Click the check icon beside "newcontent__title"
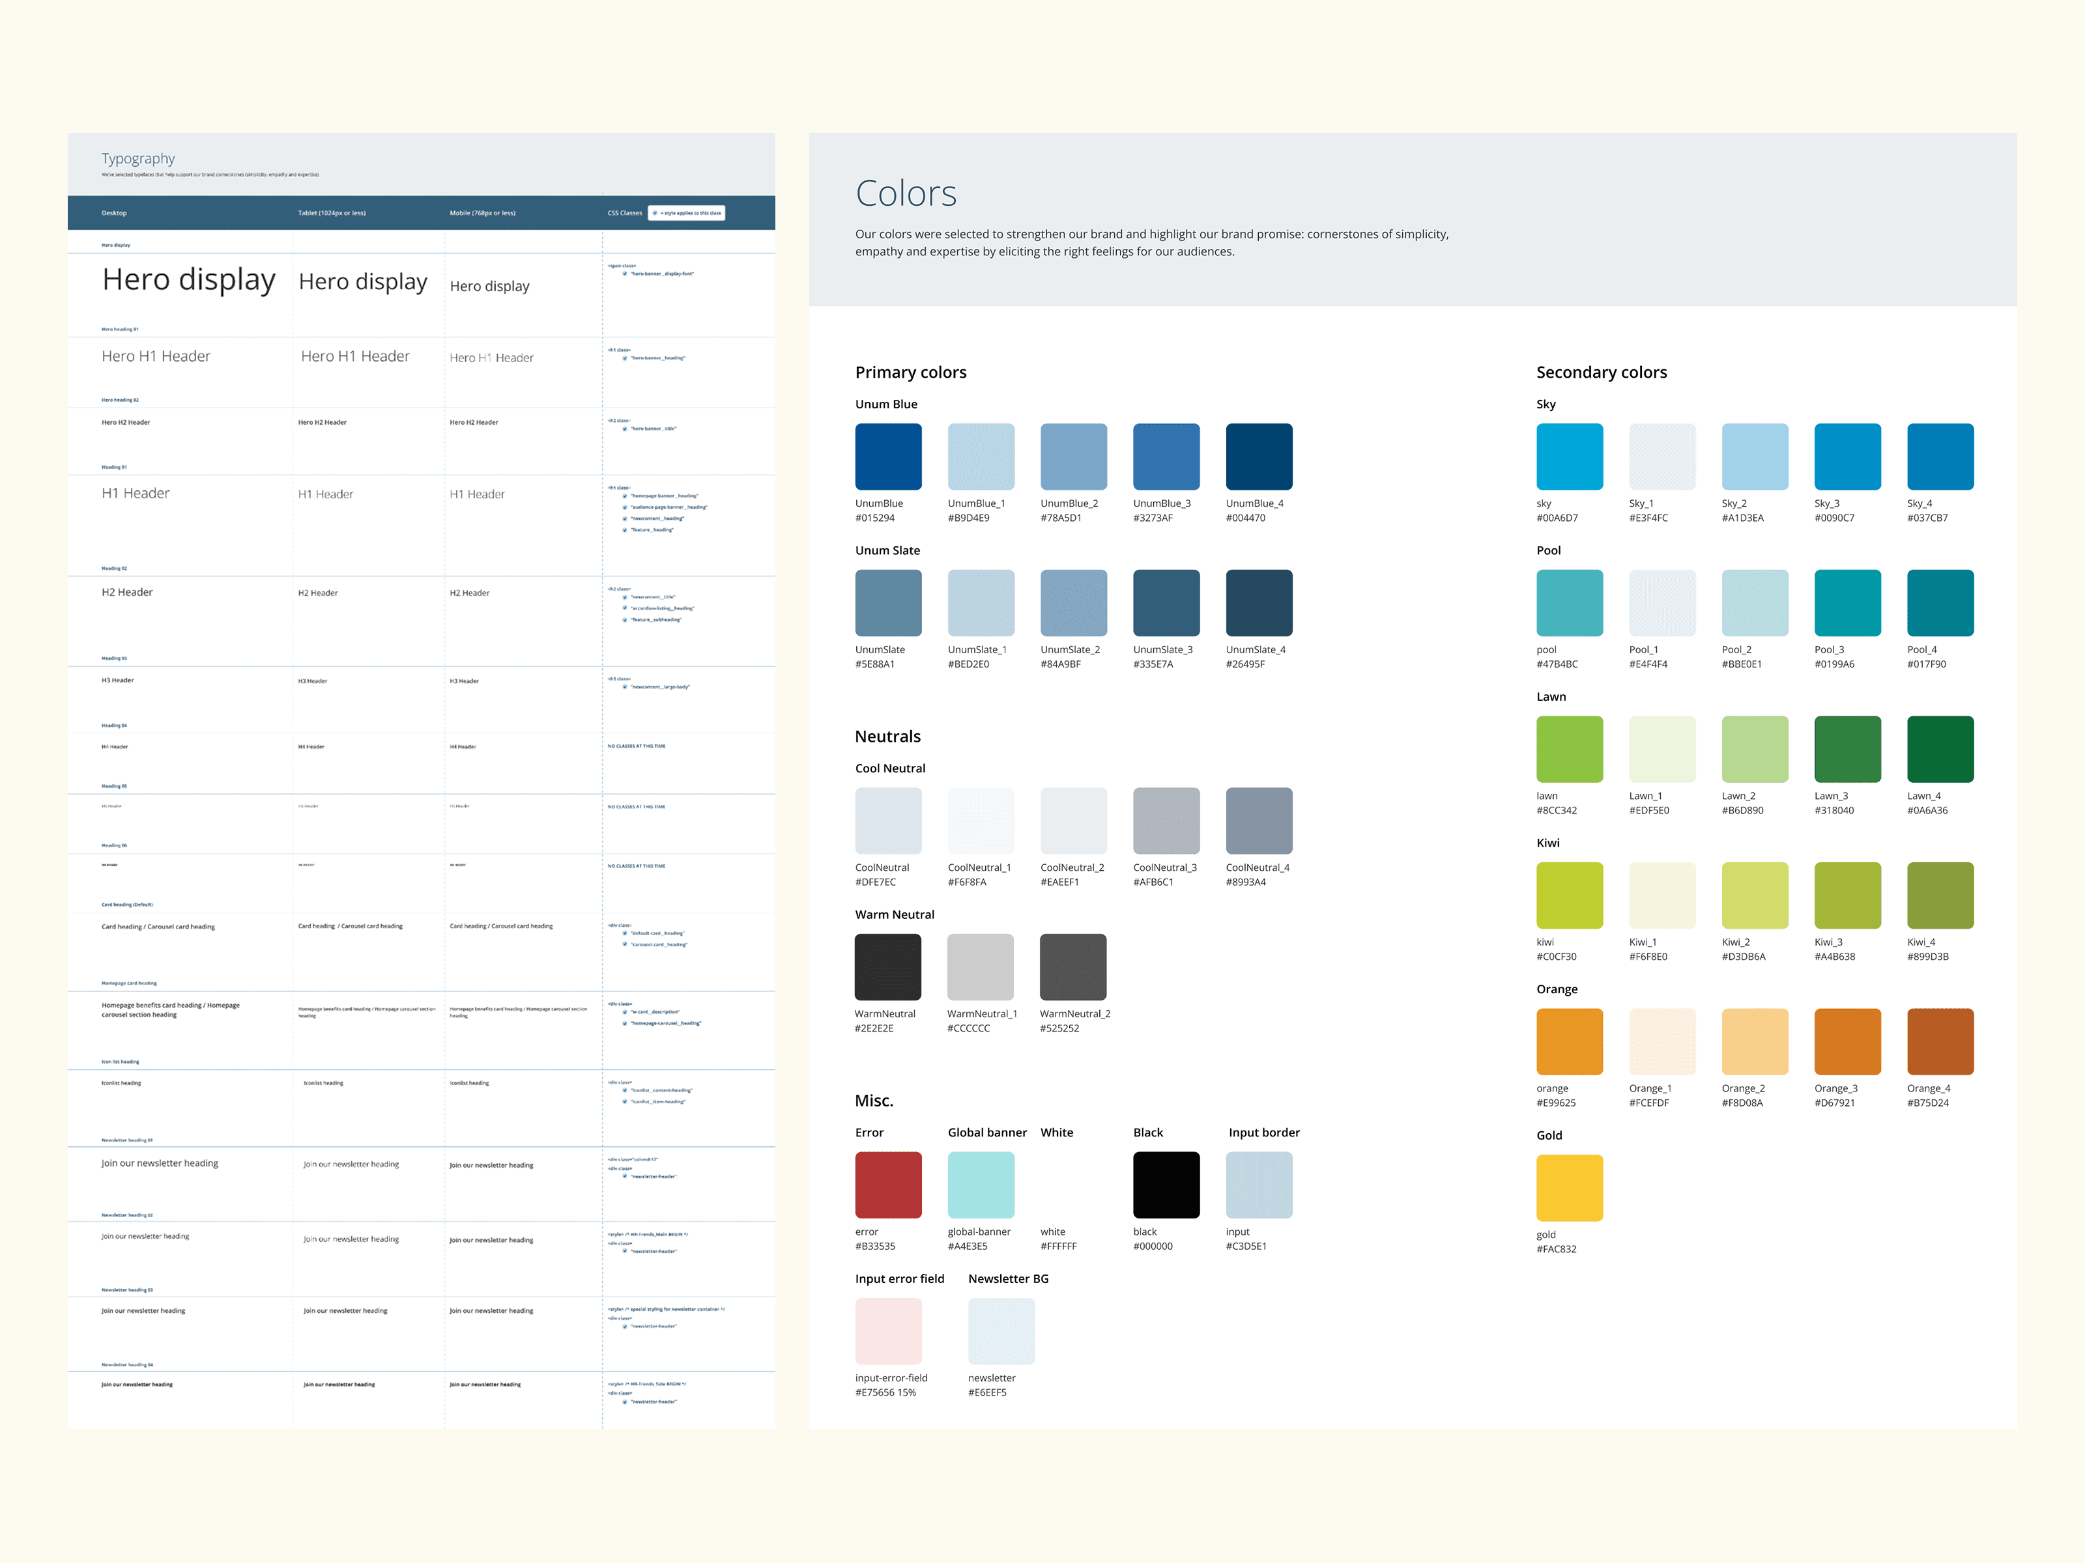The image size is (2085, 1563). click(625, 597)
